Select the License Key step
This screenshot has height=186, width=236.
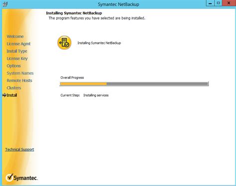coord(17,58)
